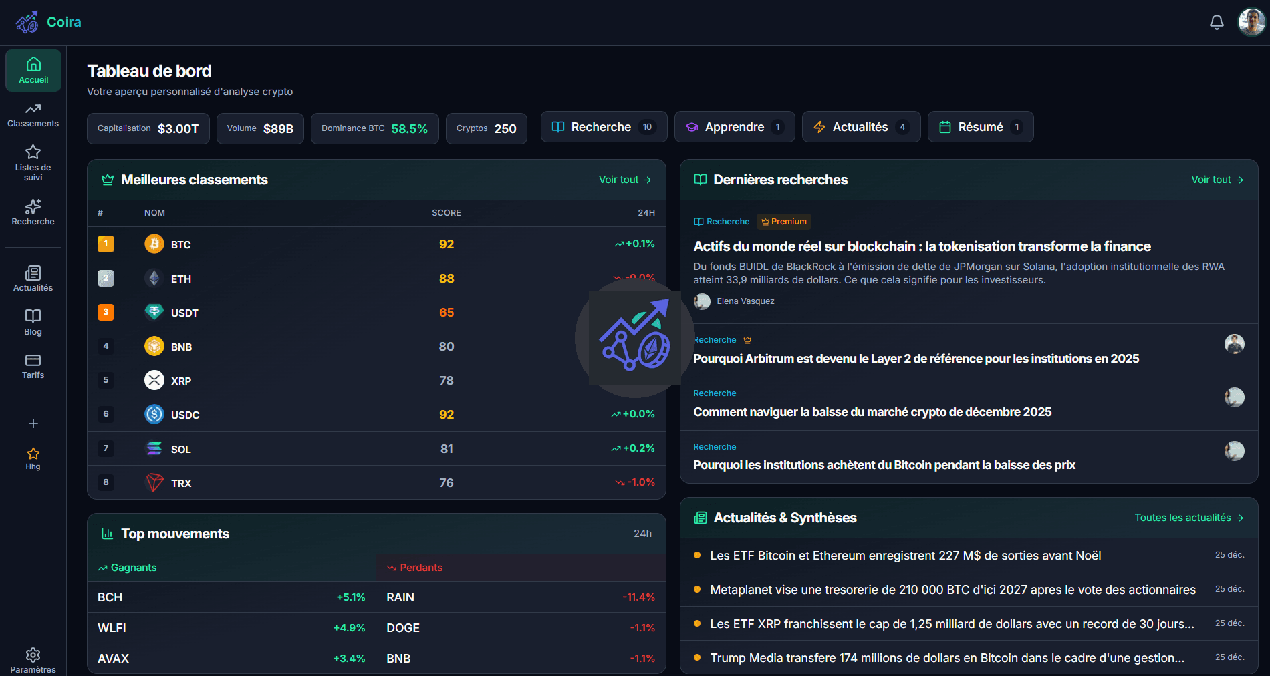
Task: Select the Classements trending icon
Action: click(x=33, y=109)
